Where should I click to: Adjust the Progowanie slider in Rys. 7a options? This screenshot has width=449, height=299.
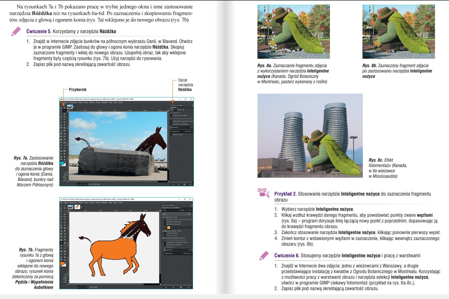tap(182, 127)
